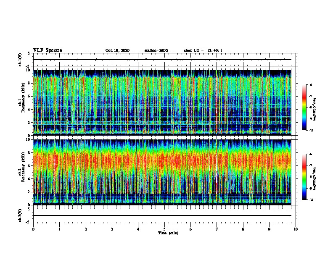Click the time axis tick label "1"

(59, 229)
